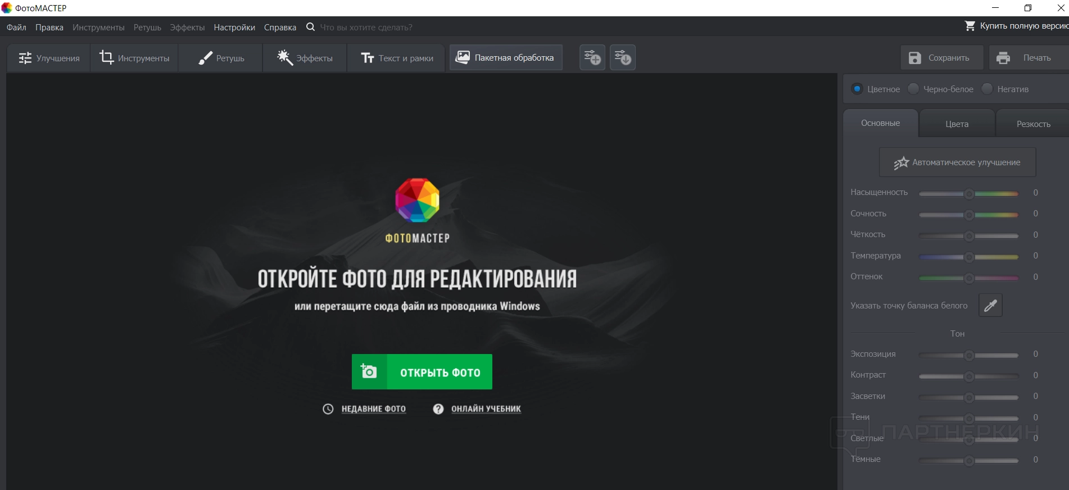Click the ОТКРОЙТЕ ФОТО ДЛЯ РЕДАКТИРОВАНИЯ heading
This screenshot has width=1069, height=490.
pyautogui.click(x=417, y=279)
